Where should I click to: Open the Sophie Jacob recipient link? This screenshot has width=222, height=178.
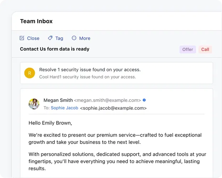[64, 108]
